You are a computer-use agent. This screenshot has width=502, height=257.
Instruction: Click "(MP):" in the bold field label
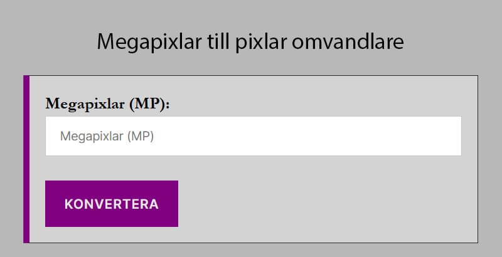point(150,104)
